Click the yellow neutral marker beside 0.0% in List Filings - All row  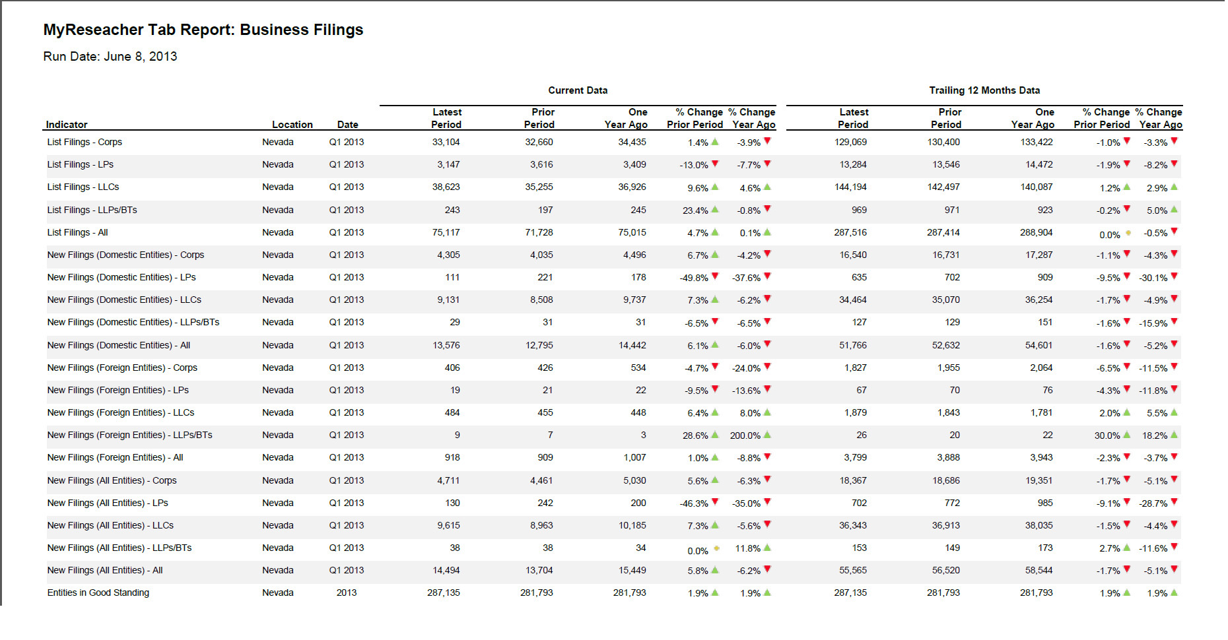(1128, 233)
